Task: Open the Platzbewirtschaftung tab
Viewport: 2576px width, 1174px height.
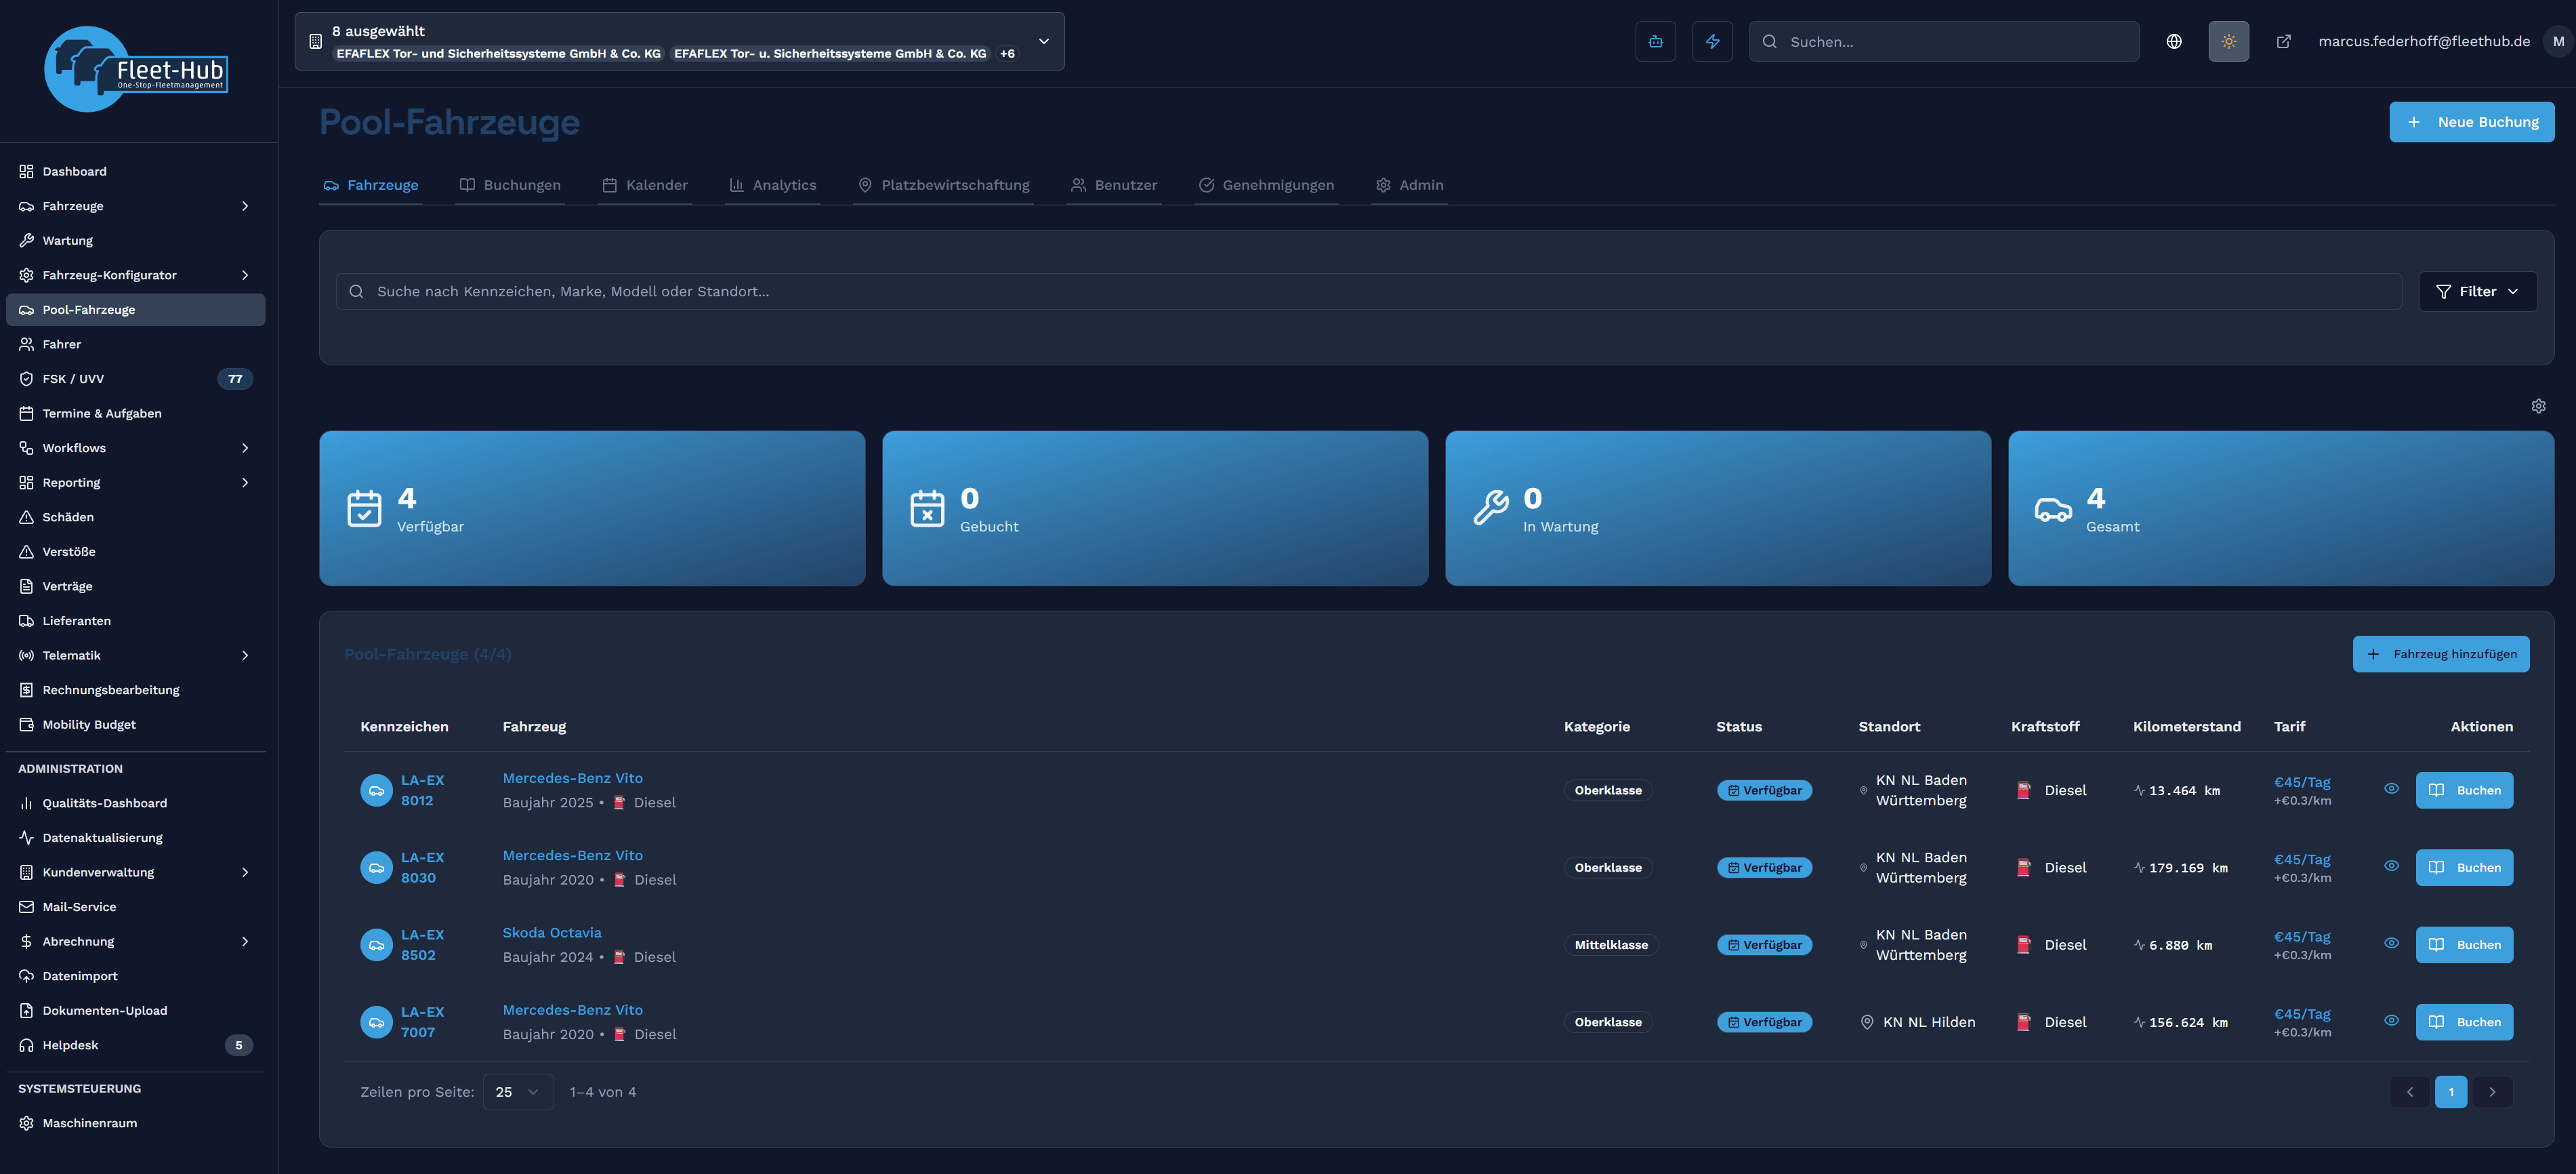Action: point(943,185)
